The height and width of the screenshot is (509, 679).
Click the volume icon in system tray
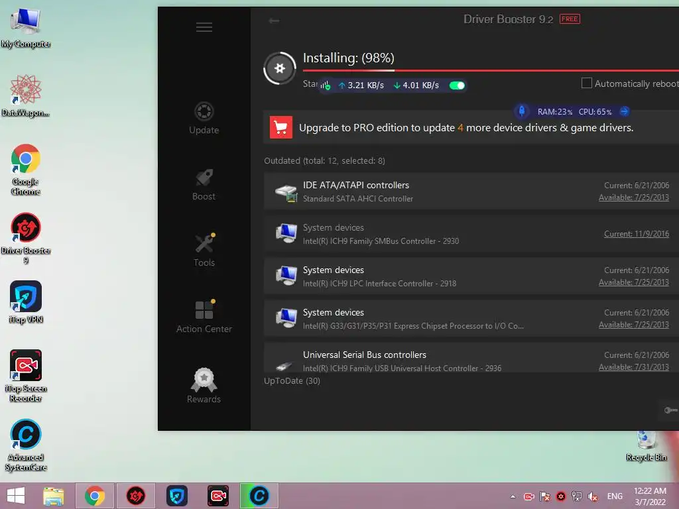point(592,496)
